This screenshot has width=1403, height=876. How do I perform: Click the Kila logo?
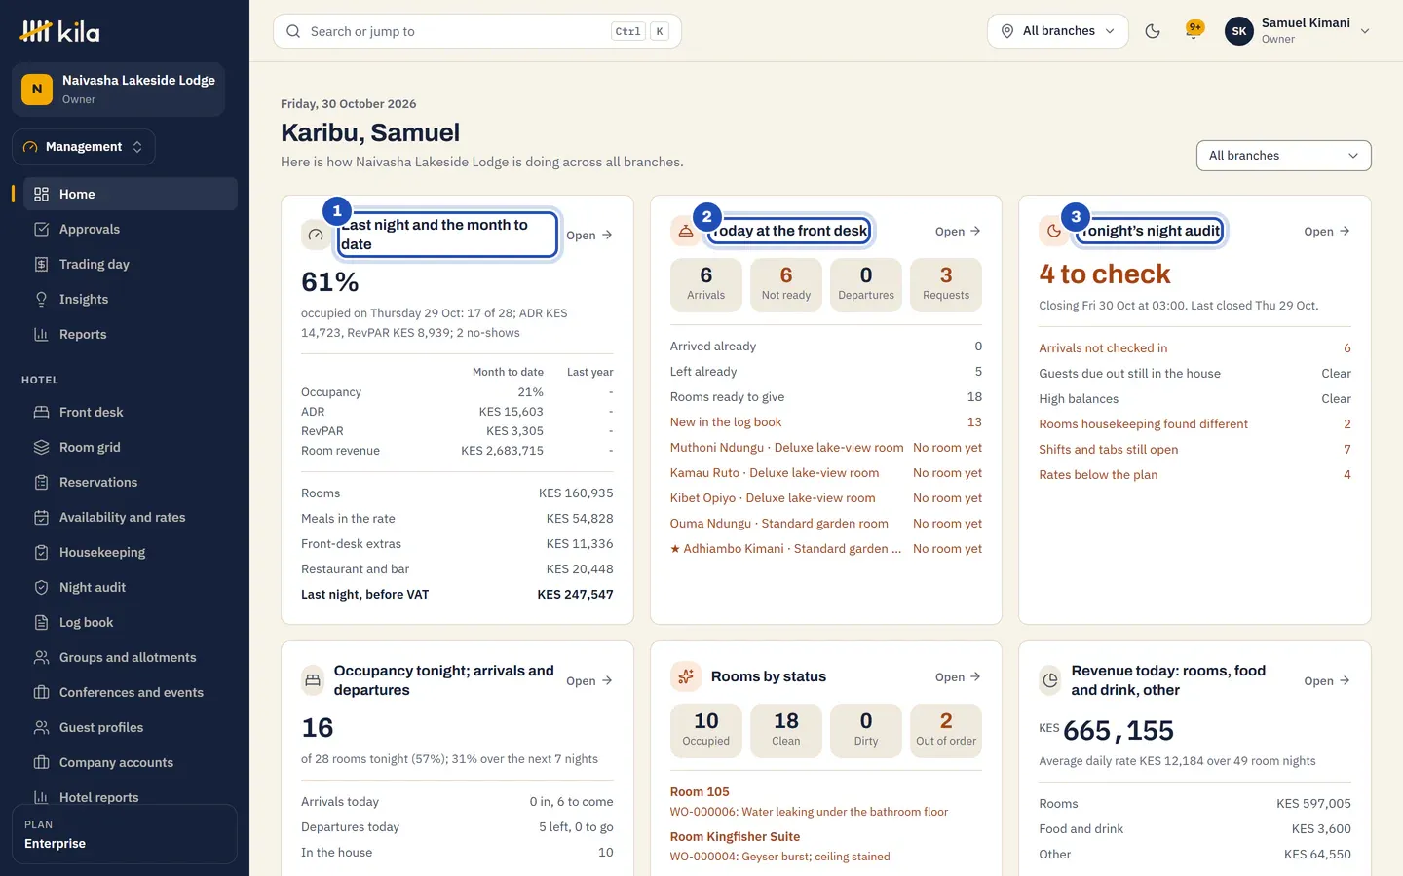[x=60, y=31]
